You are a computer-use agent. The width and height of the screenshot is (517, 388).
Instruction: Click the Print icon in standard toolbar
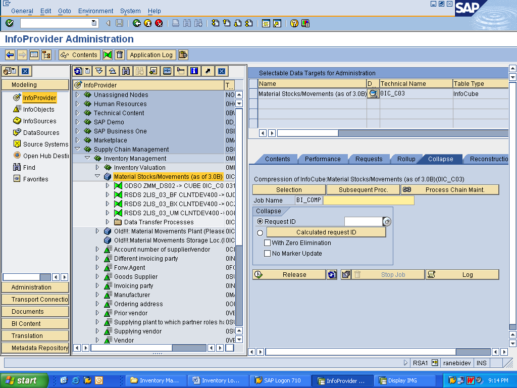click(x=176, y=23)
